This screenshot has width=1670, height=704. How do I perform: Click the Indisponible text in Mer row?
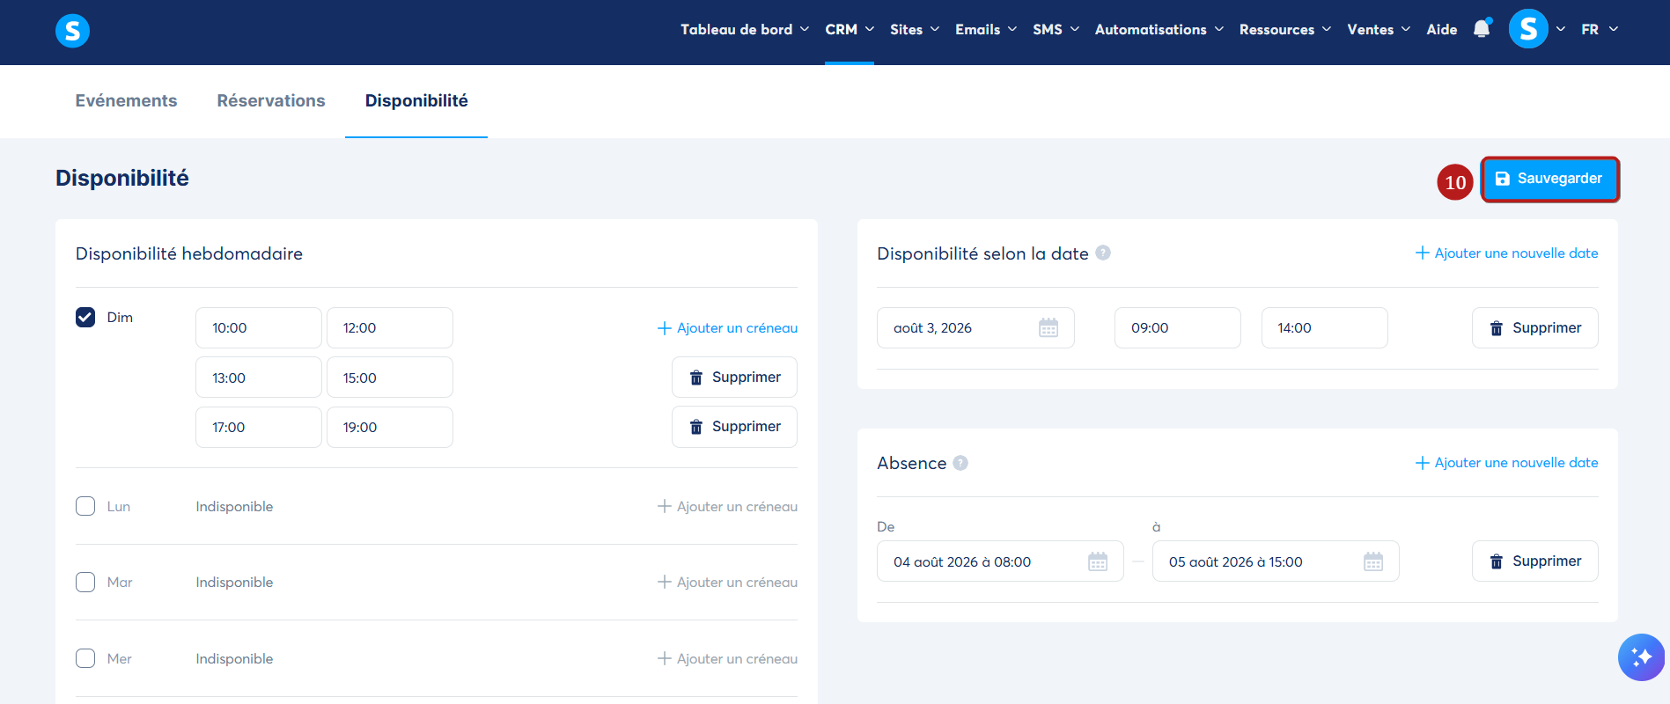(234, 659)
